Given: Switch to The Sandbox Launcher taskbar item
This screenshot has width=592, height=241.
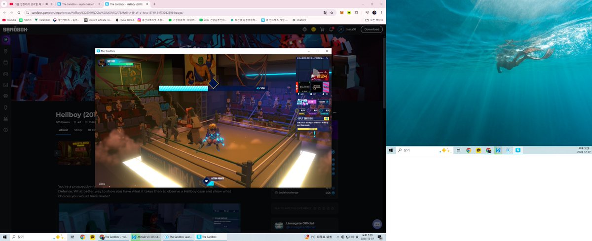Looking at the screenshot, I should pyautogui.click(x=178, y=237).
